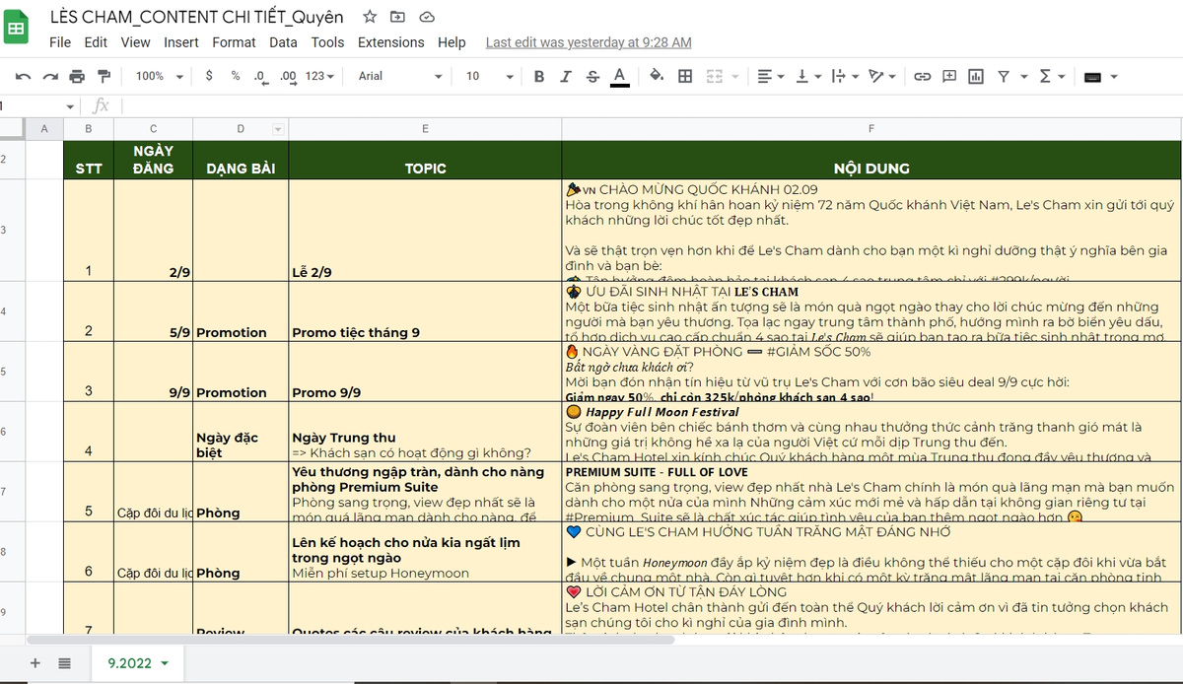
Task: Open filter views dropdown arrow
Action: pos(1023,76)
